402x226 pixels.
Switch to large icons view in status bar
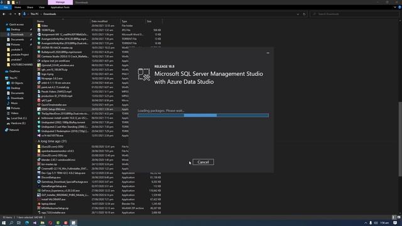tap(399, 217)
